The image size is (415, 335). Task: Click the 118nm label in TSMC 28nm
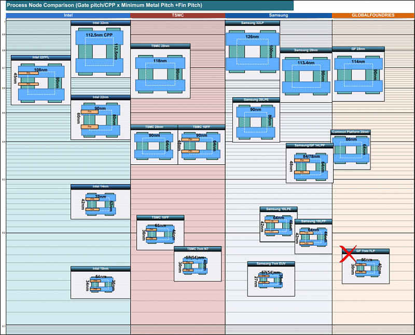[160, 61]
